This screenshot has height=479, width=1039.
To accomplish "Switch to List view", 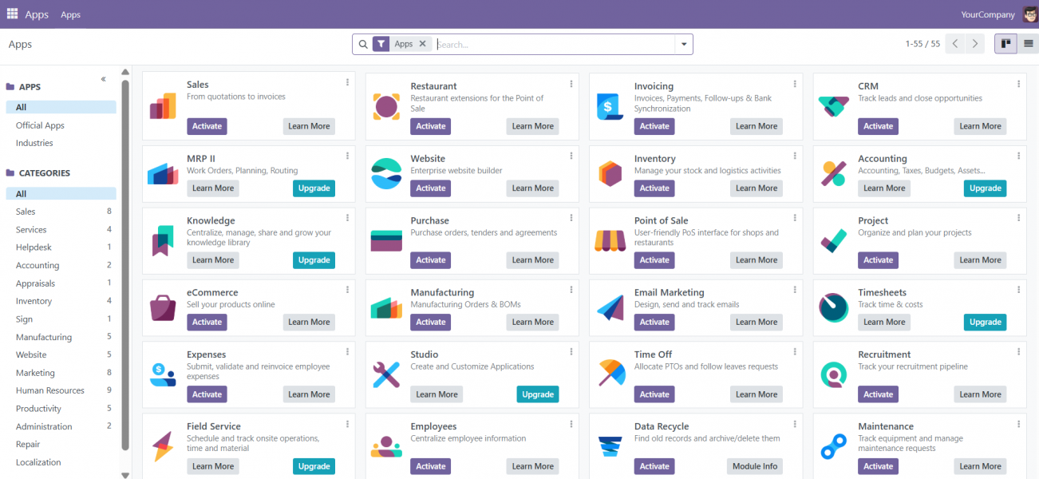I will (x=1028, y=44).
